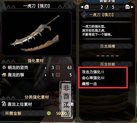Click the ZR next page button icon
This screenshot has width=137, height=123.
point(127,7)
